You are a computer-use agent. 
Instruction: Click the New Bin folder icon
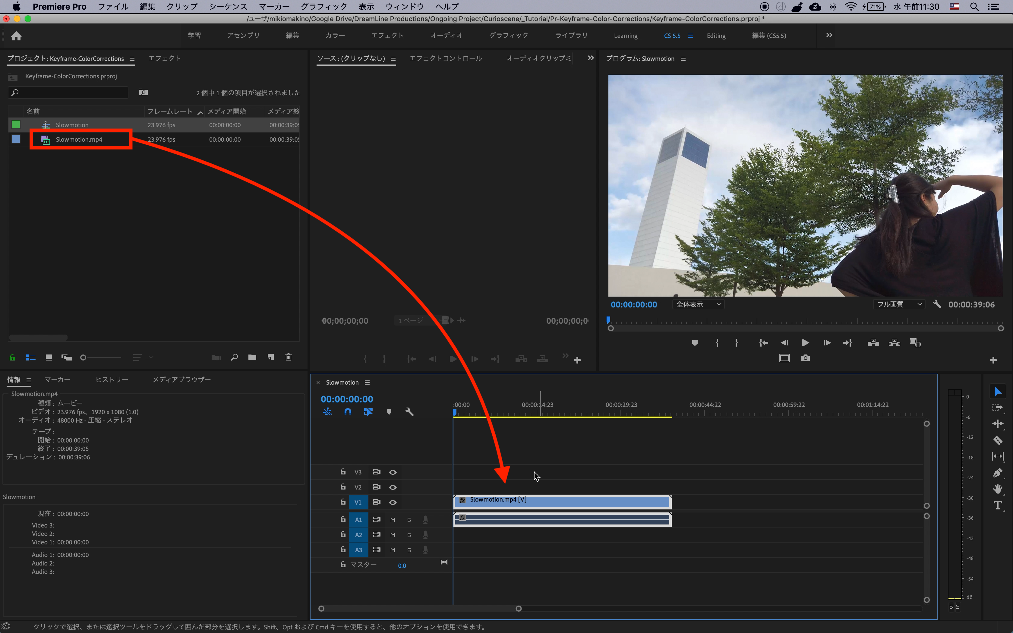[252, 357]
